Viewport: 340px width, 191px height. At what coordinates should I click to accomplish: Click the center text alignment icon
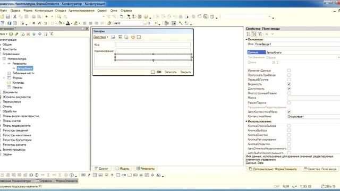[91, 23]
